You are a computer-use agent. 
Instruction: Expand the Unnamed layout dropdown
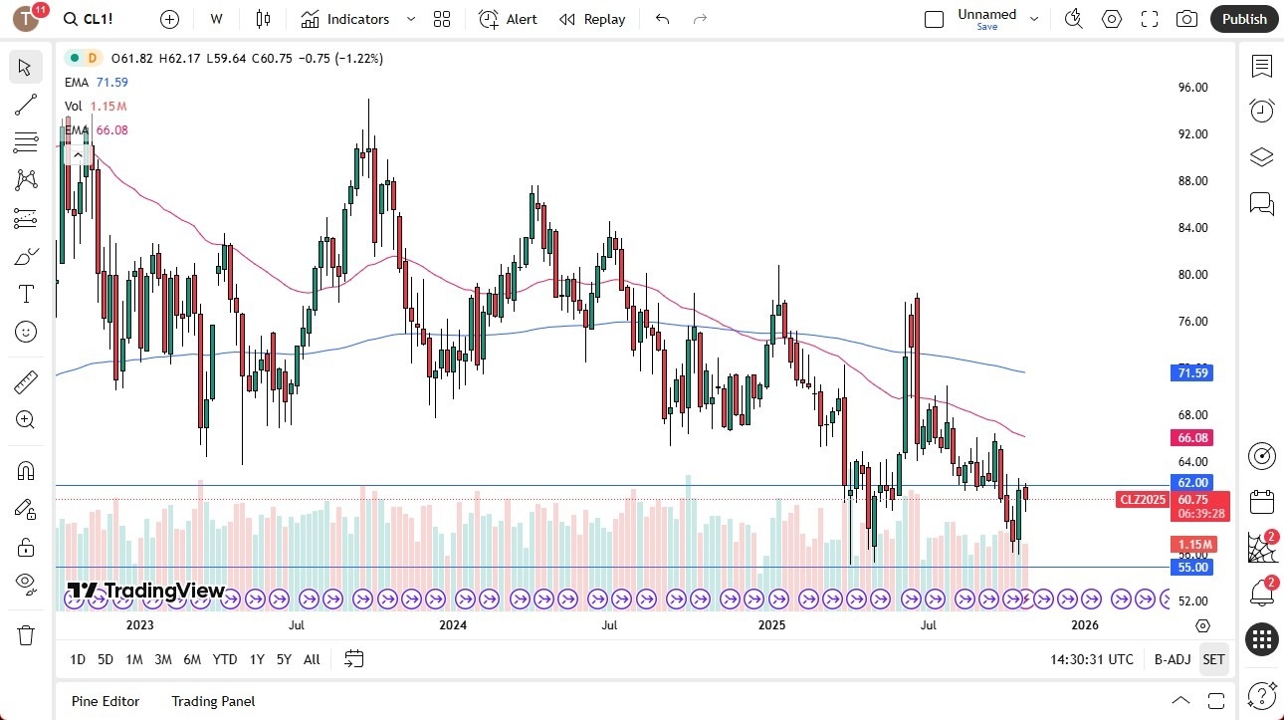(1034, 18)
